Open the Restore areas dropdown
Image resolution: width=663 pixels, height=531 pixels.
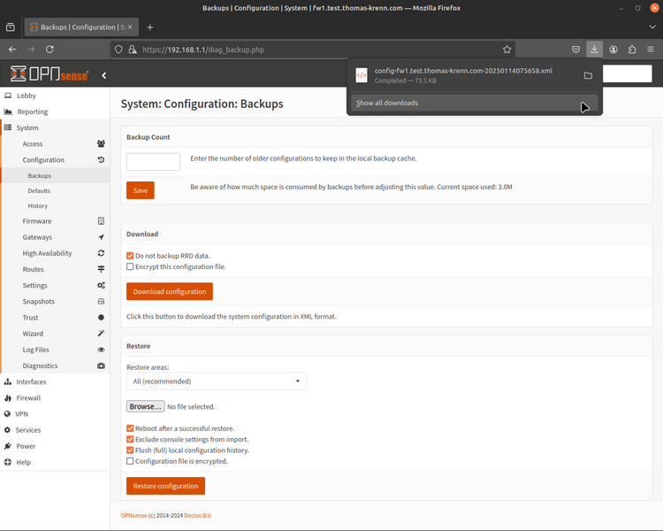[216, 381]
